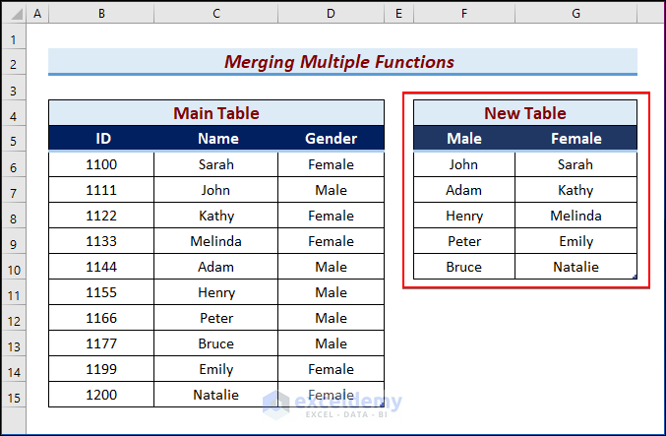
Task: Click the cell with ID 1200
Action: coord(101,395)
